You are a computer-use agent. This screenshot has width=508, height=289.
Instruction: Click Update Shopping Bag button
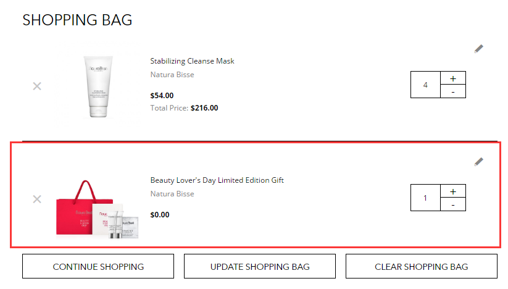tap(260, 266)
